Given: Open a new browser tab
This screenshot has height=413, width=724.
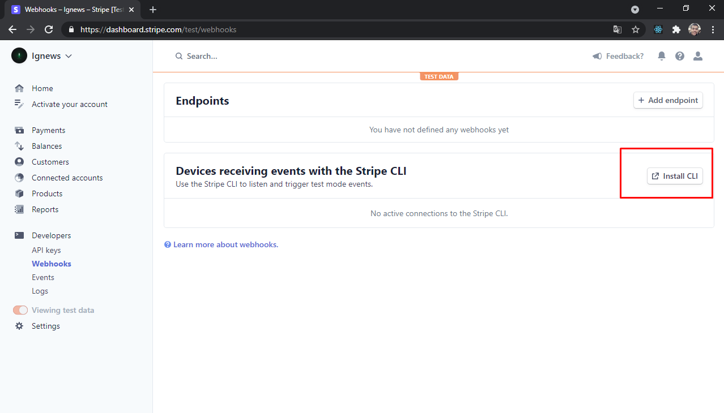Looking at the screenshot, I should (153, 10).
